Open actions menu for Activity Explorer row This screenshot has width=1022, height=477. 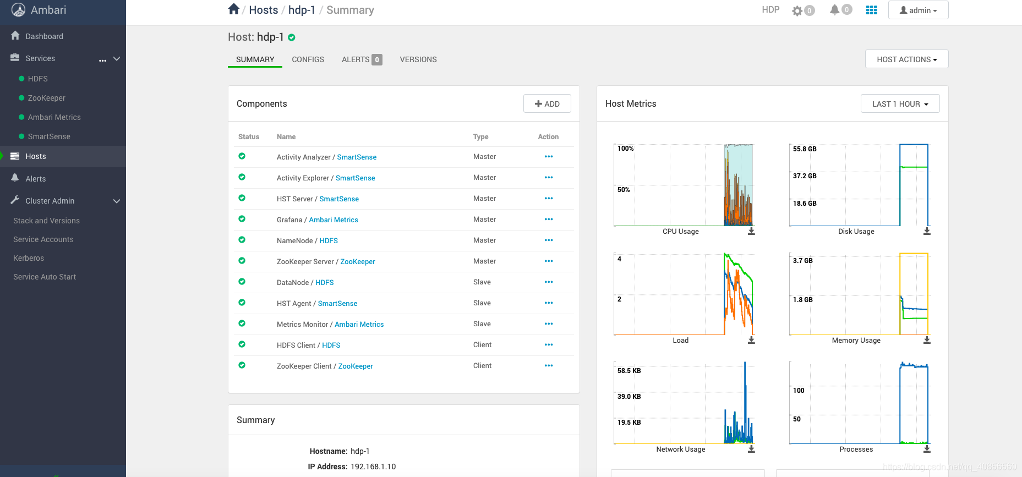(549, 178)
